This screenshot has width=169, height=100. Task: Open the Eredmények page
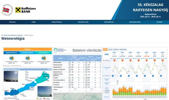click(x=109, y=22)
